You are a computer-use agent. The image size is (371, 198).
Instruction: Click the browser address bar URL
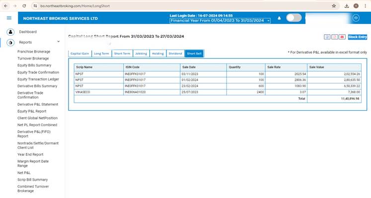(75, 6)
